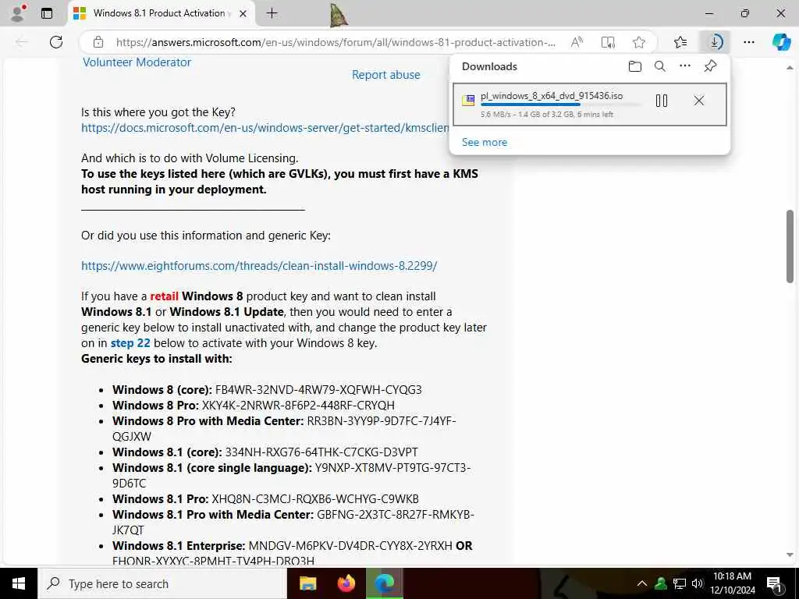Open Immersive Reader icon
799x599 pixels.
tap(608, 42)
